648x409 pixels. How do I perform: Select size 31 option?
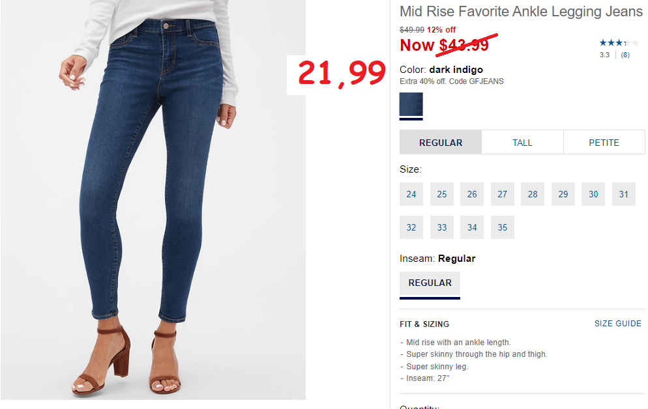point(624,194)
